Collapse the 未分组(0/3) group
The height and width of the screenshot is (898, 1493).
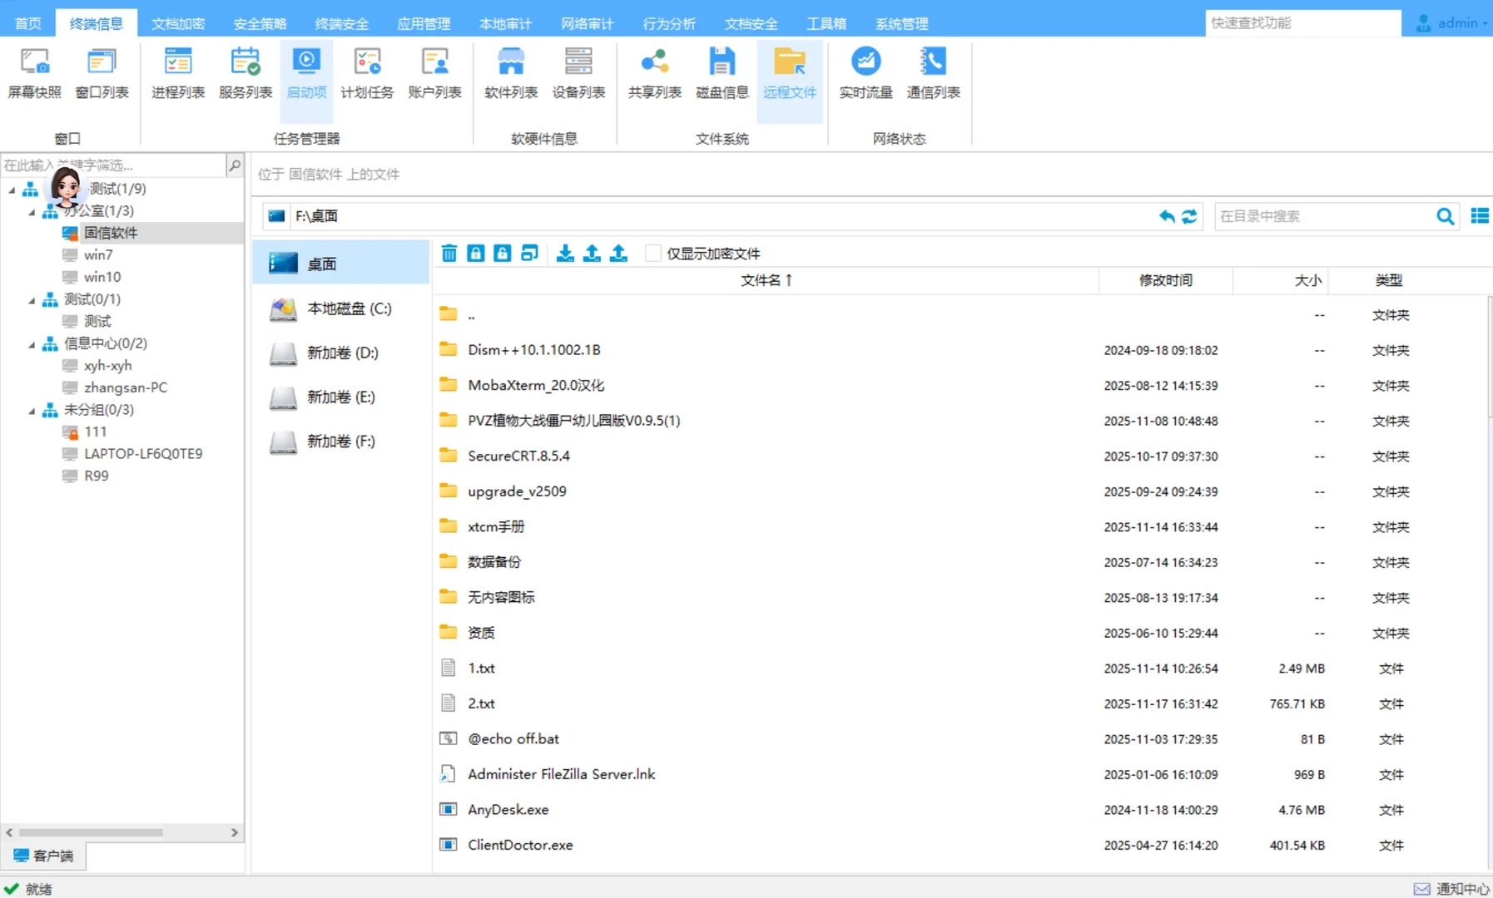coord(31,409)
